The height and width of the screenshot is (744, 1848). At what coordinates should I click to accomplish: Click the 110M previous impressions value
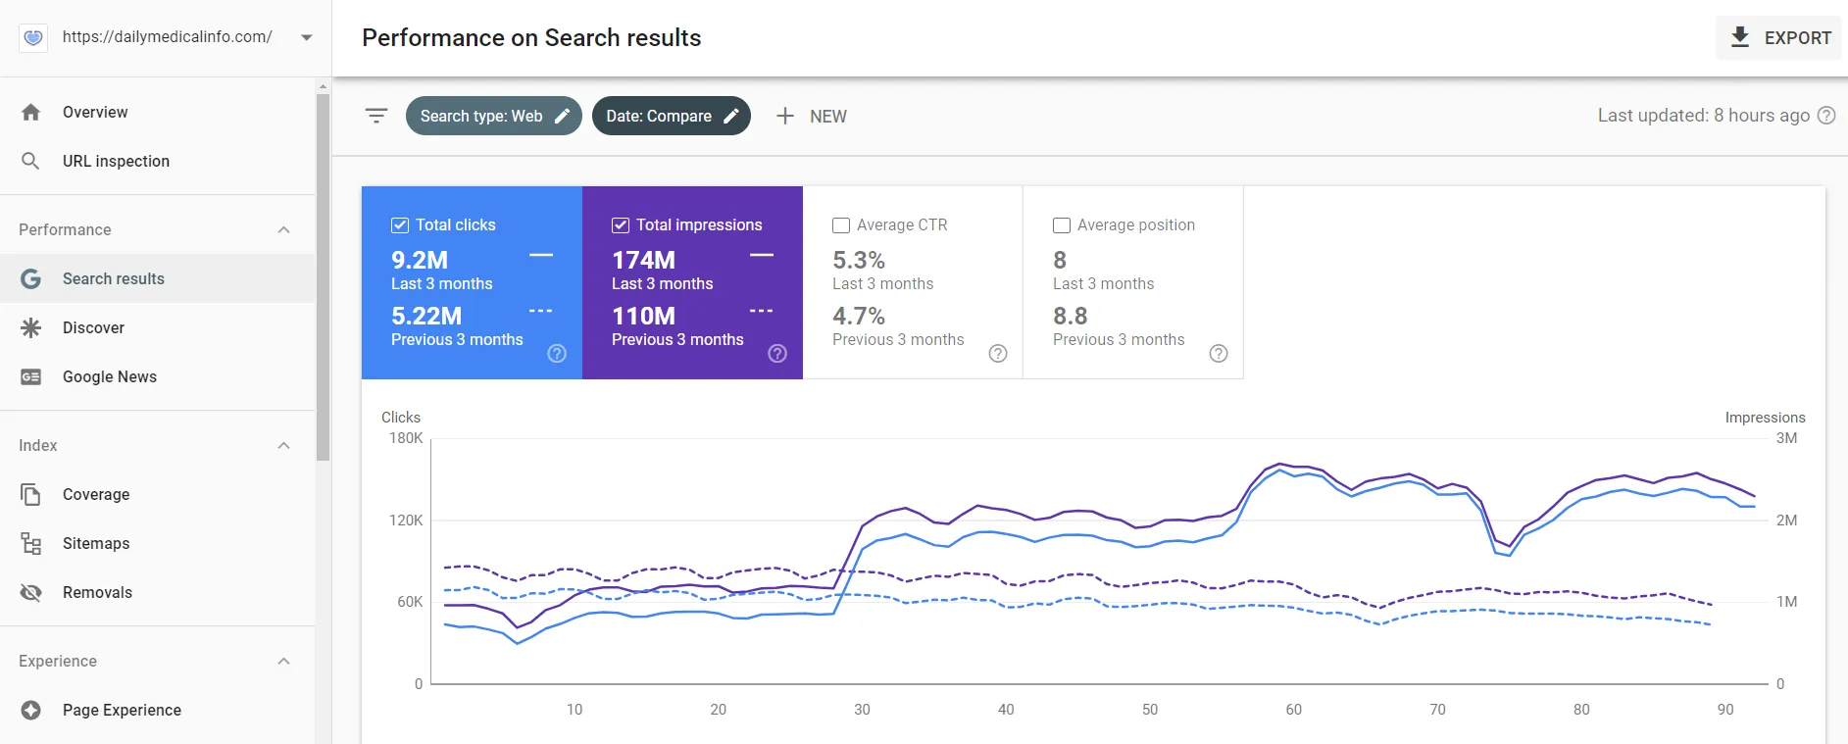click(x=644, y=316)
